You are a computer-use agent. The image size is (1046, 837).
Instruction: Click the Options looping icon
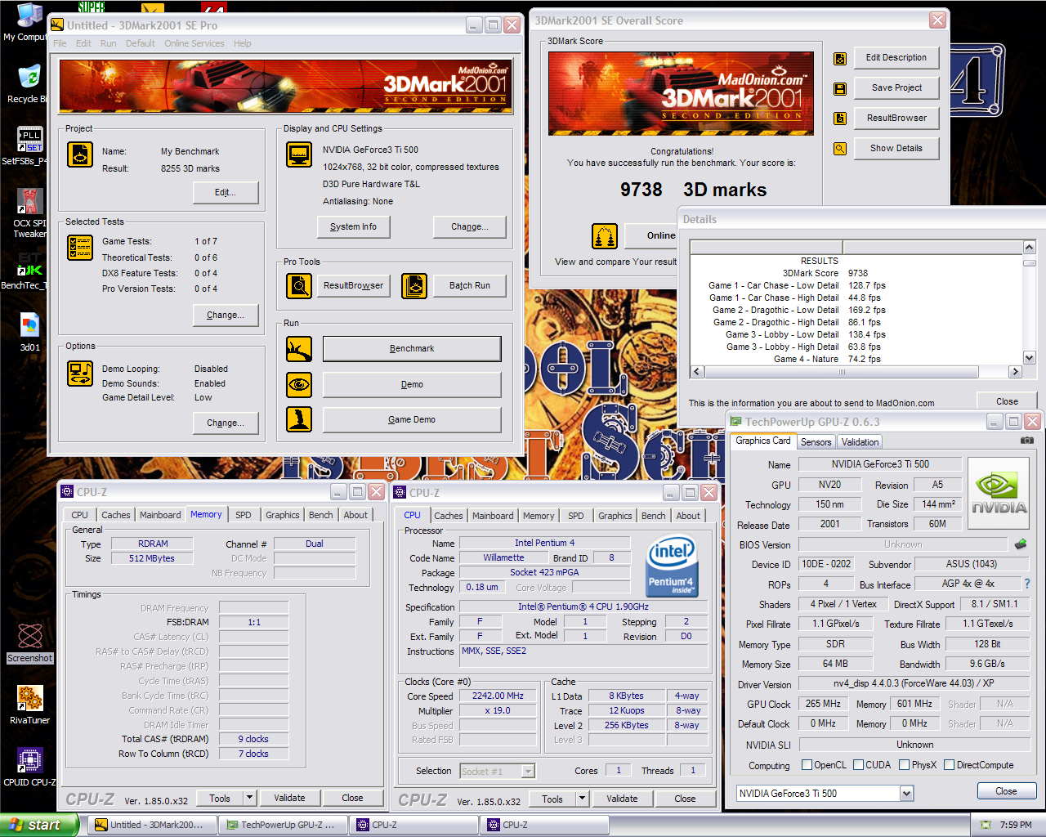point(80,374)
